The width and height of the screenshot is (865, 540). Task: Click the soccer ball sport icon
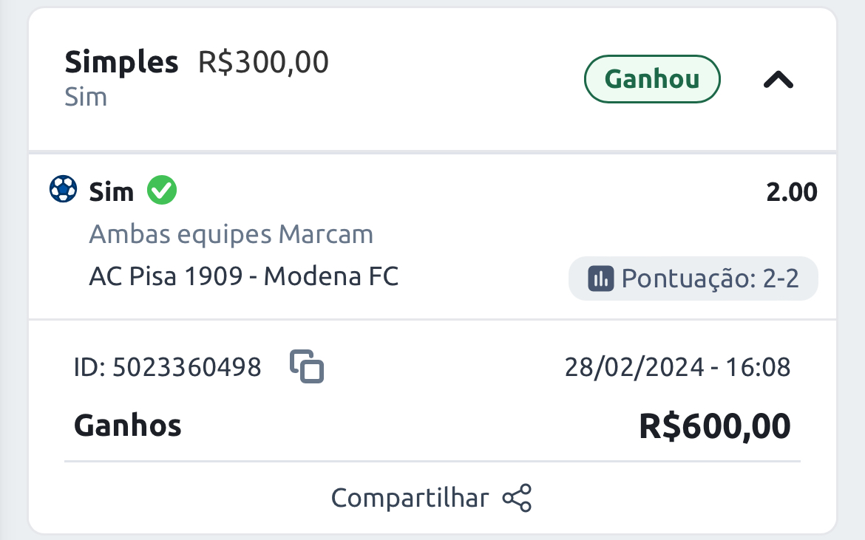64,189
